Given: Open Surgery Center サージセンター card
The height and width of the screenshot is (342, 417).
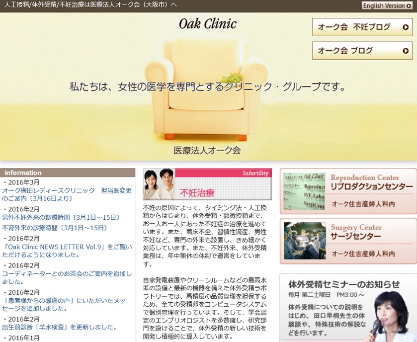Looking at the screenshot, I should 348,241.
